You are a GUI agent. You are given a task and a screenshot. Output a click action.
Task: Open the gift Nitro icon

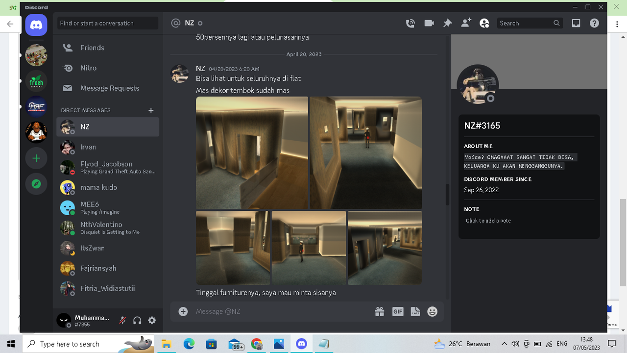pyautogui.click(x=380, y=311)
